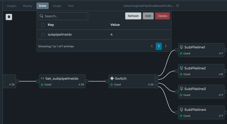Image resolution: width=227 pixels, height=124 pixels.
Task: Click the SelectingSubPipelineBasedOnRo... pipeline title
Action: point(148,6)
